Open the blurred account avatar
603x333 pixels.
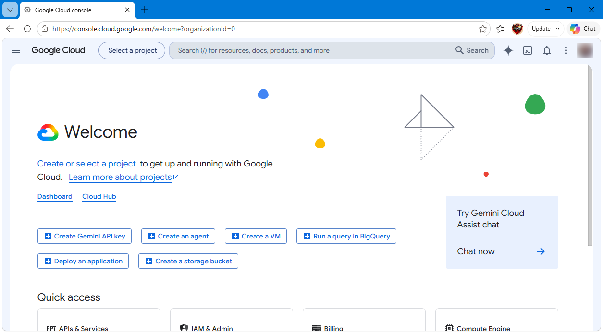click(x=585, y=50)
